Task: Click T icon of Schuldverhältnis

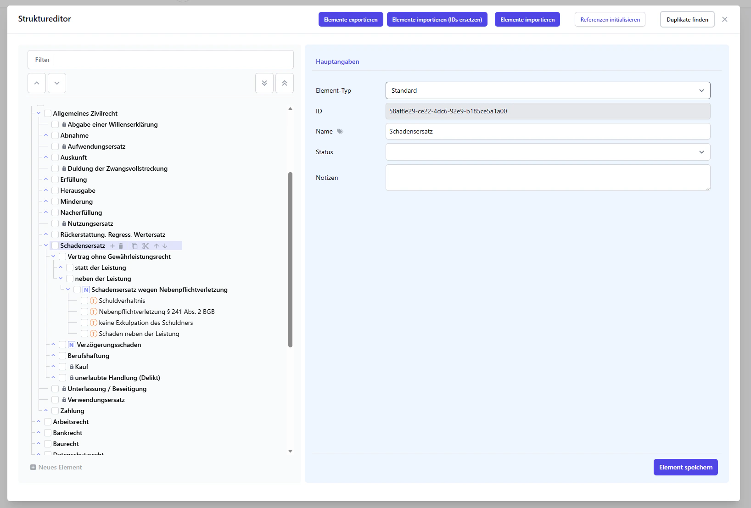Action: tap(94, 301)
